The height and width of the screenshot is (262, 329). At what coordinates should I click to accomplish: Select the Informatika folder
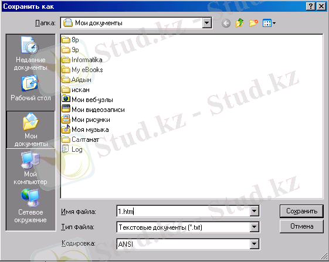click(x=82, y=60)
